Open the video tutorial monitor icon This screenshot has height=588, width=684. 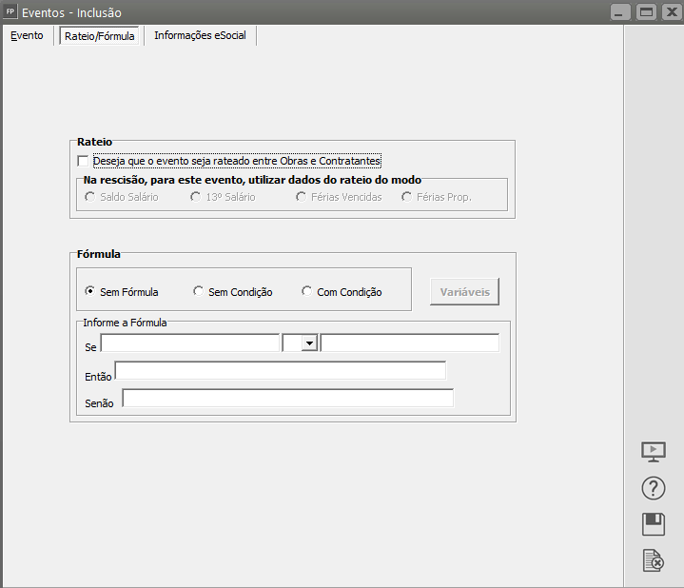[654, 452]
